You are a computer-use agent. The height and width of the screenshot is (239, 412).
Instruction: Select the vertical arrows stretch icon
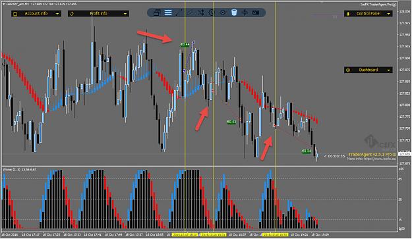pos(245,13)
